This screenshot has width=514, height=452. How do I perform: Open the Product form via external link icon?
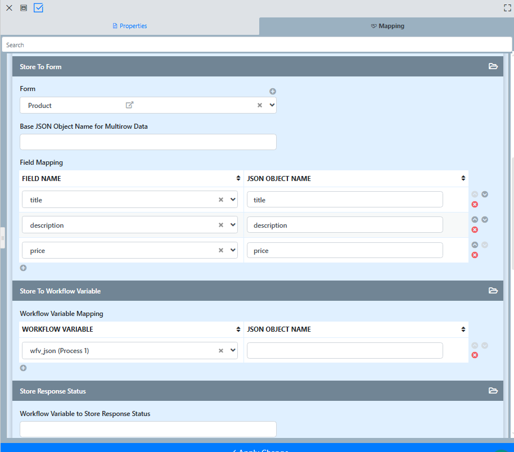129,105
